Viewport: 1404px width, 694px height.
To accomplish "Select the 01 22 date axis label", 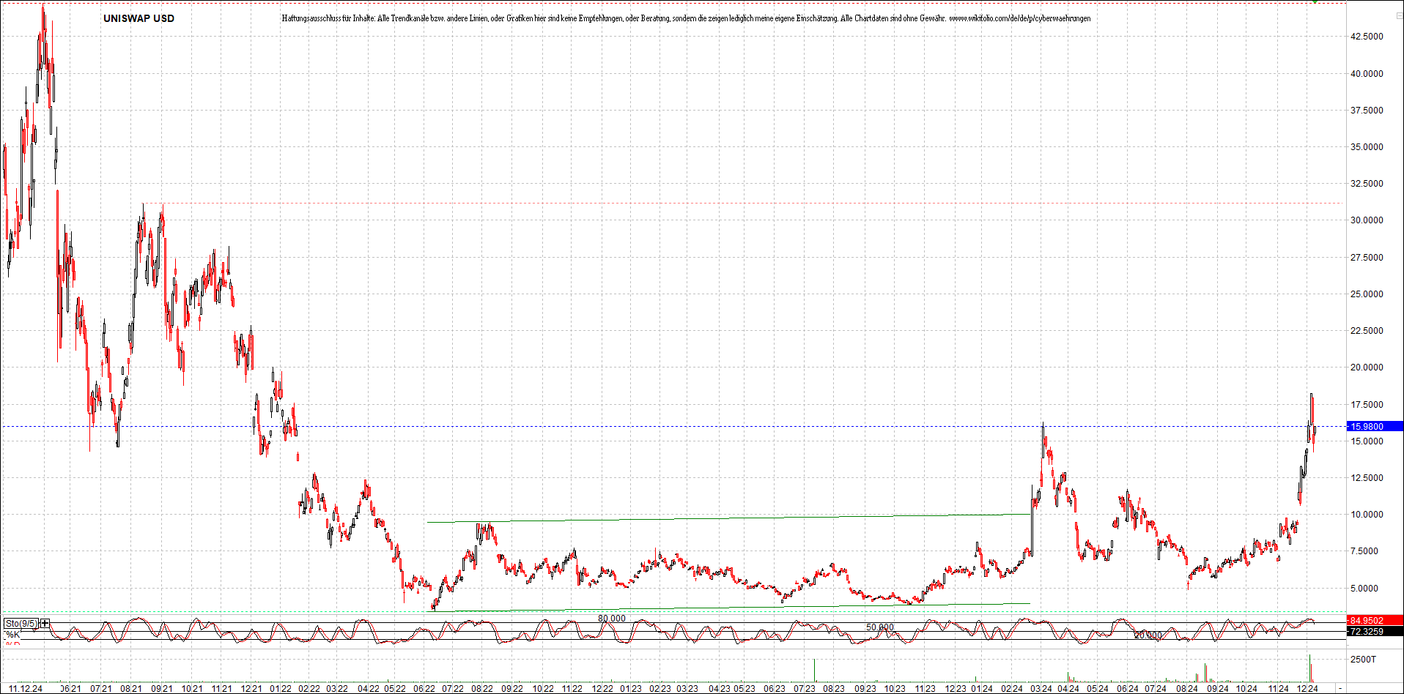I will click(281, 689).
